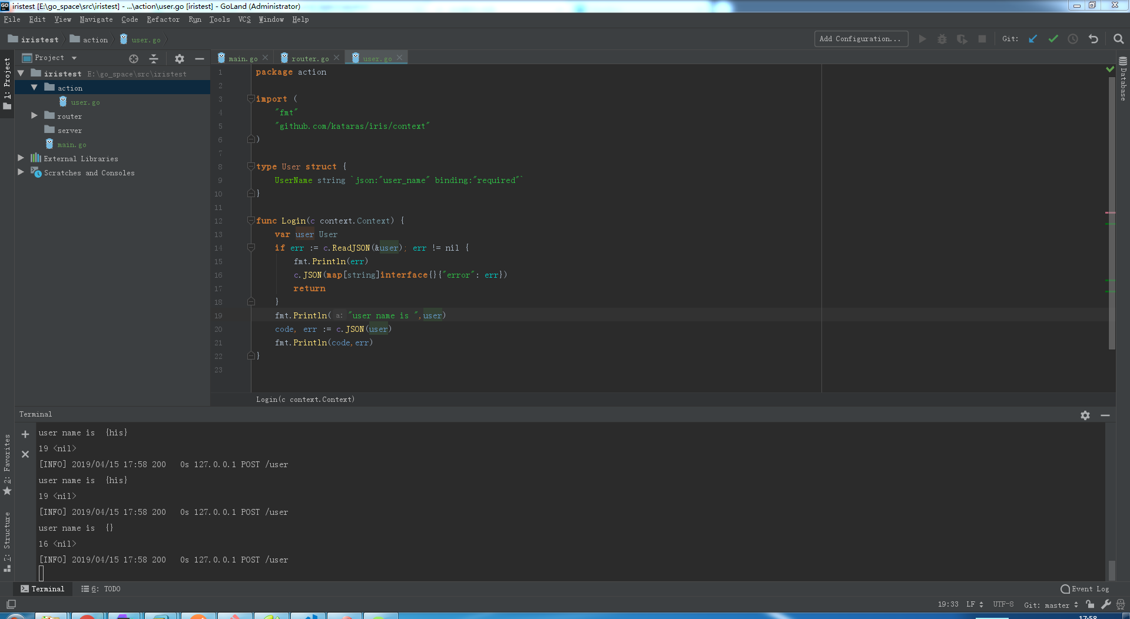
Task: Close the terminal session with X icon
Action: click(x=25, y=454)
